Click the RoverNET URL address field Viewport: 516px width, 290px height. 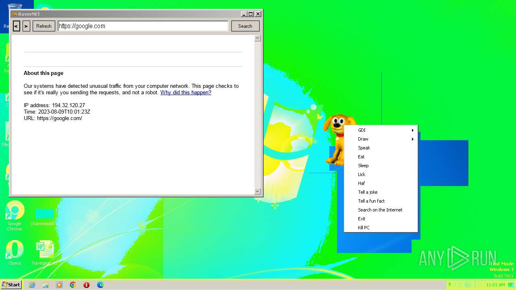[143, 26]
